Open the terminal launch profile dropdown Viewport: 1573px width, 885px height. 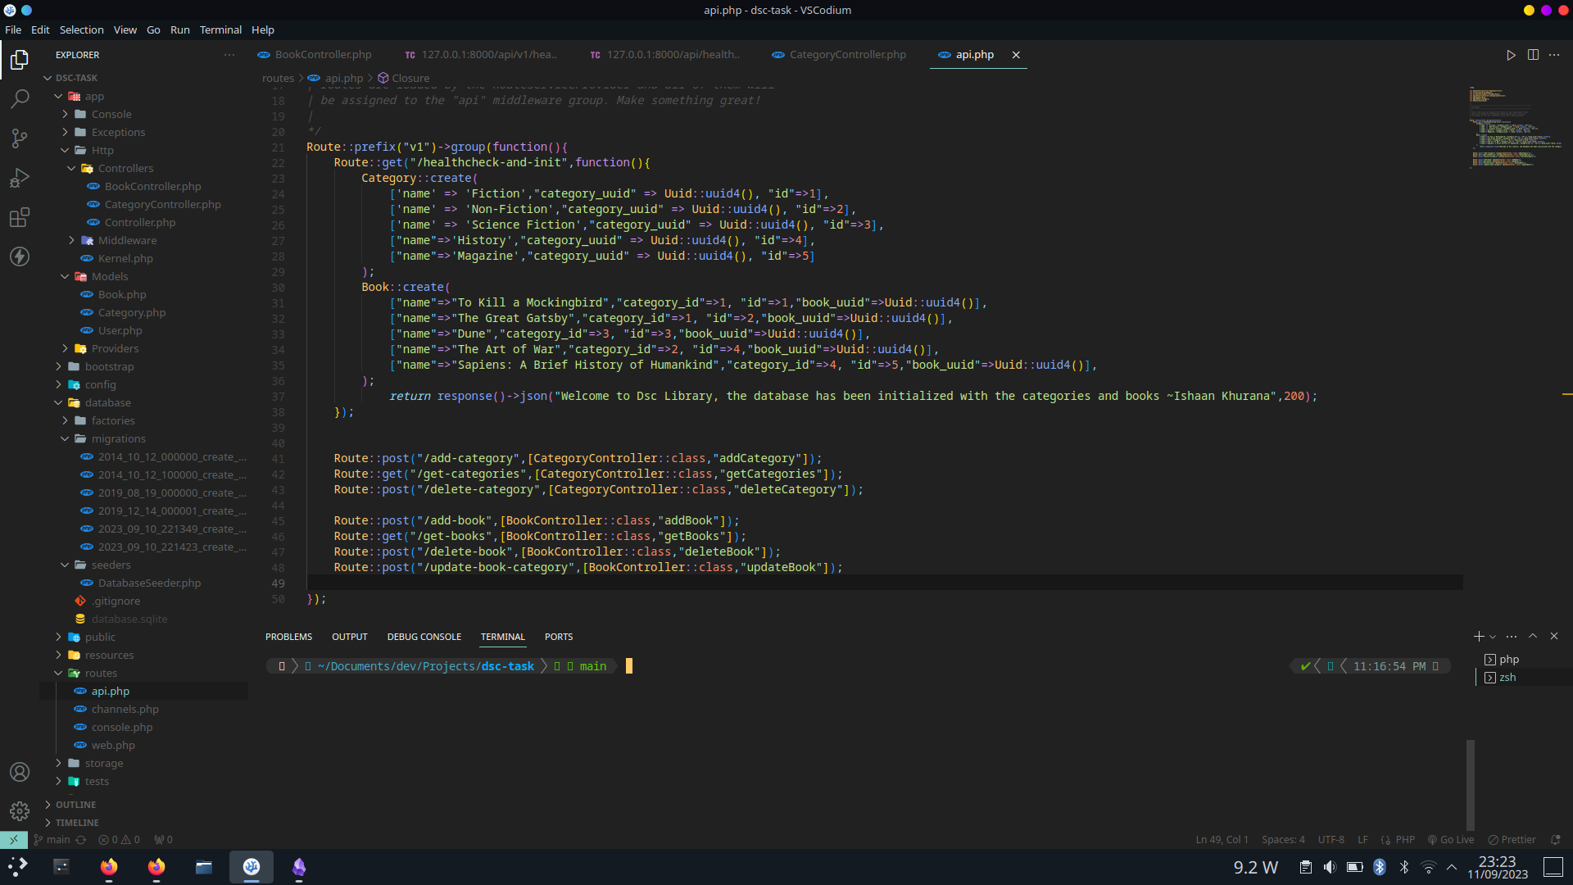[1493, 637]
